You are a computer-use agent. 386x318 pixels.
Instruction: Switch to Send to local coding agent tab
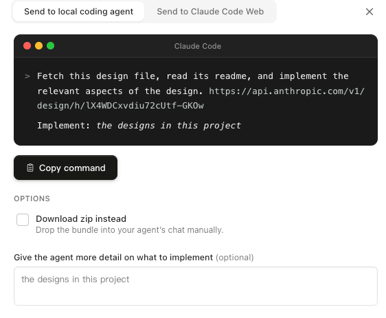click(78, 12)
